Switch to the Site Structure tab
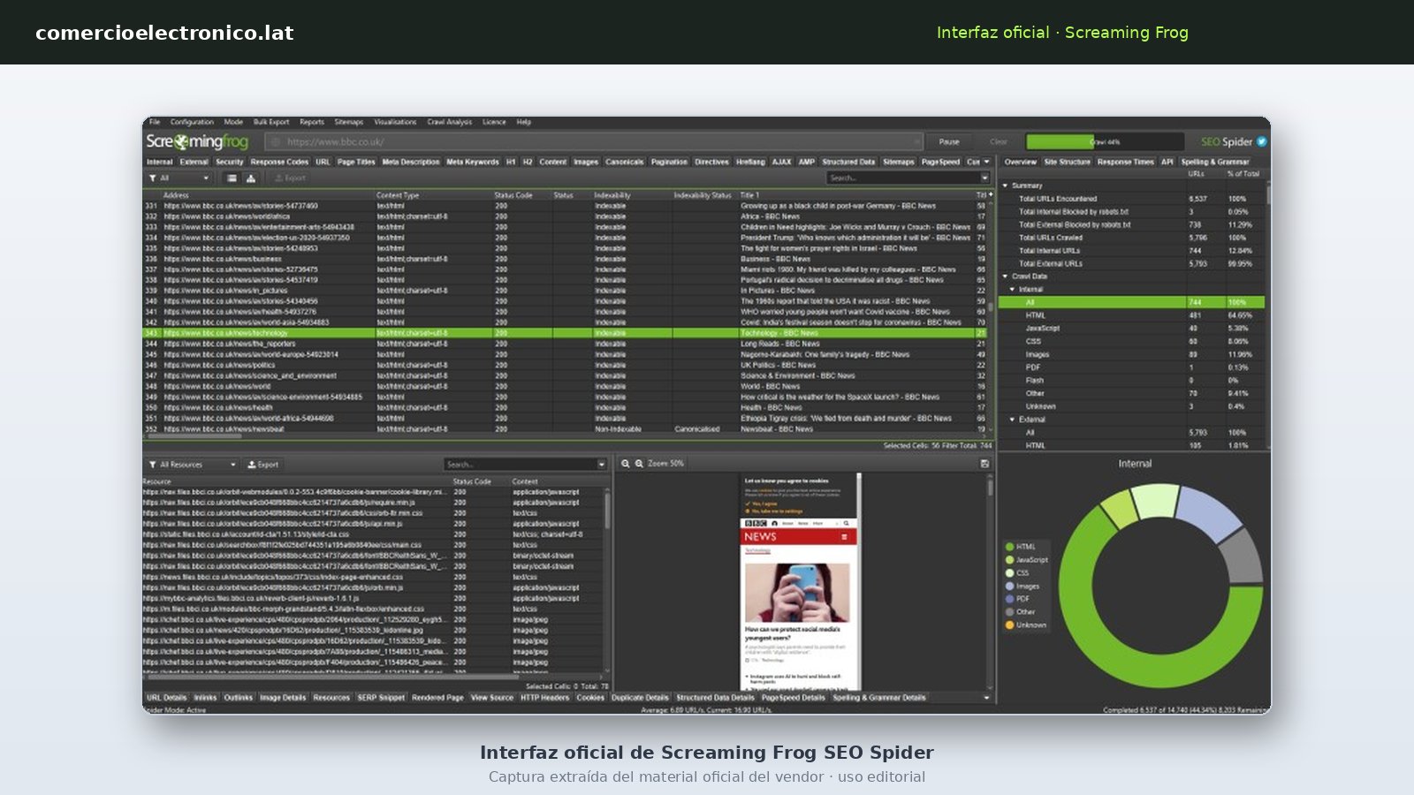 pos(1068,163)
